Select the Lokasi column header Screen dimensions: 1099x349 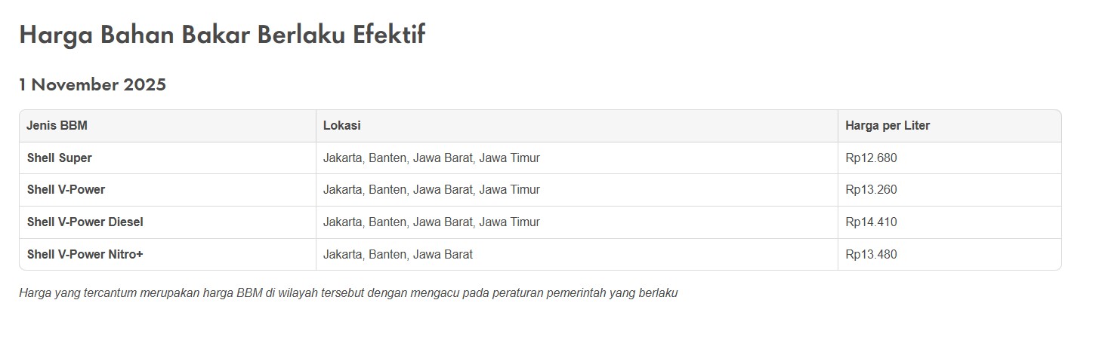(341, 126)
